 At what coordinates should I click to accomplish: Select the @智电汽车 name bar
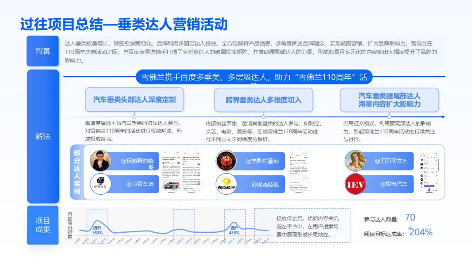[389, 184]
